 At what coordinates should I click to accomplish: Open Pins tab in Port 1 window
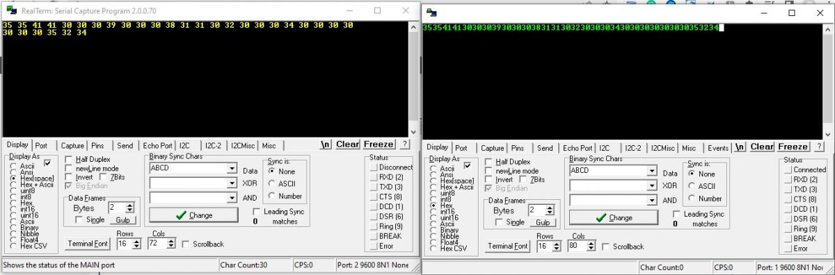point(517,147)
